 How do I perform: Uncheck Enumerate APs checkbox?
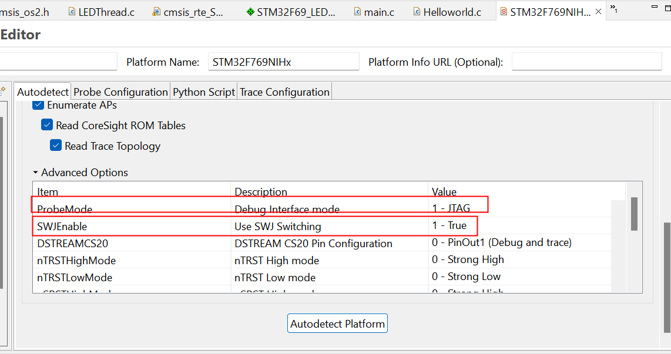(38, 105)
